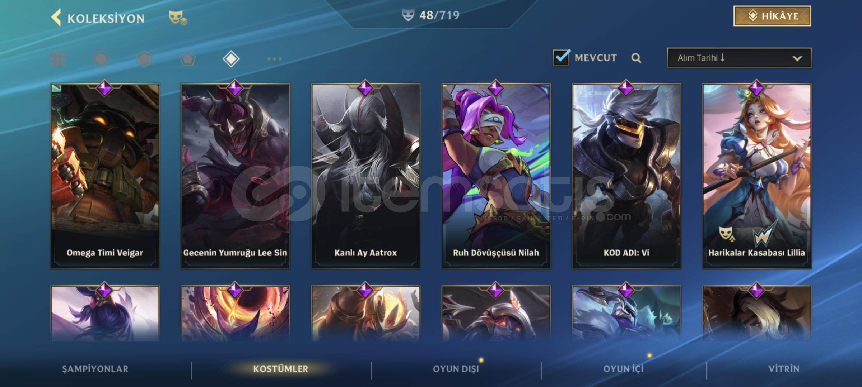The image size is (862, 387).
Task: Click the HİKÂYE button
Action: pos(772,16)
